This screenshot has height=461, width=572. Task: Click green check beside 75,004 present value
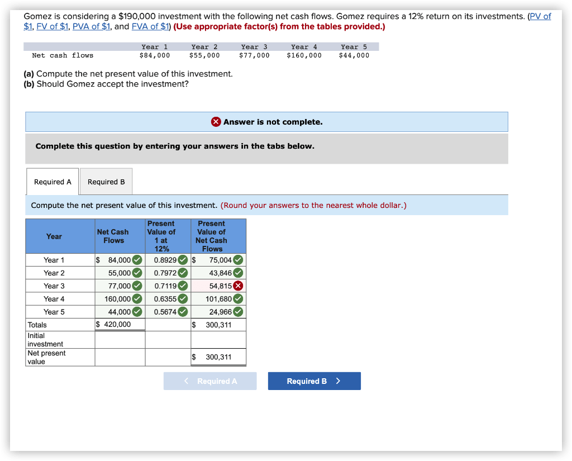(x=238, y=260)
